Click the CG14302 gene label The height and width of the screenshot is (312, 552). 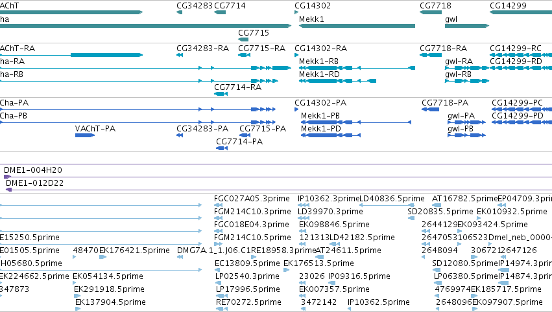coord(313,6)
